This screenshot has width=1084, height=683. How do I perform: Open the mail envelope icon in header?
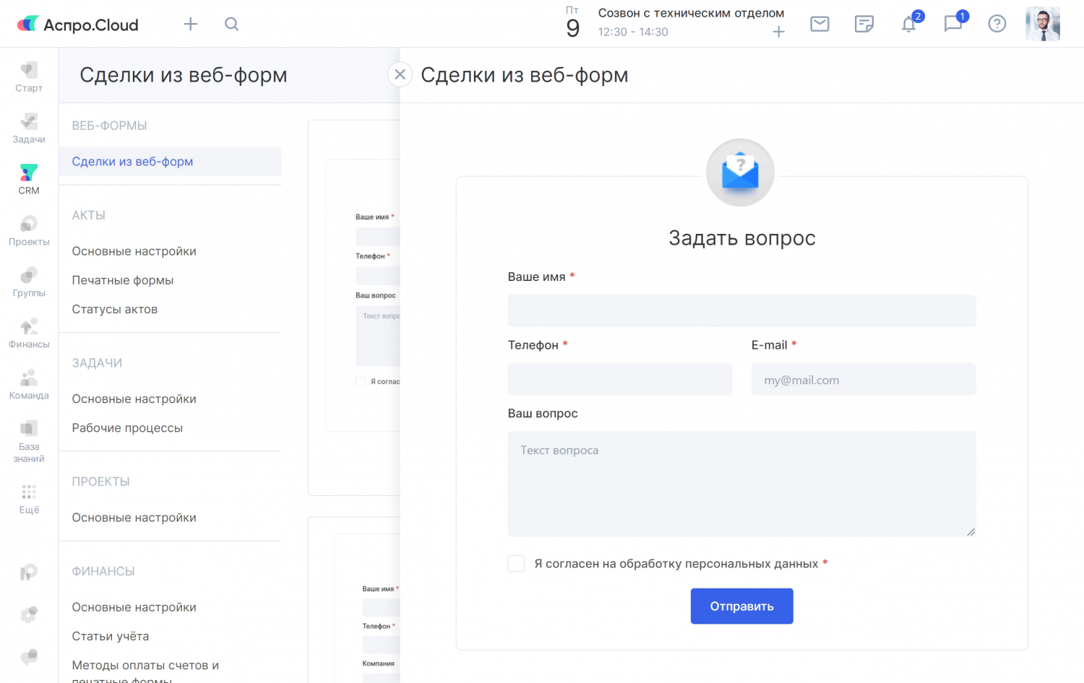[x=820, y=25]
